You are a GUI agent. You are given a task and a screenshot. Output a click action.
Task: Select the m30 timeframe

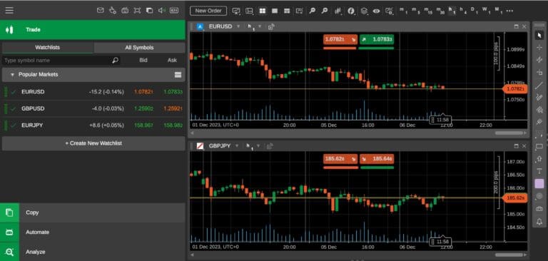[x=440, y=11]
